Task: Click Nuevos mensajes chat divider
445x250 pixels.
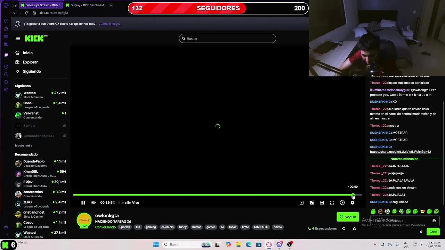Action: coord(404,159)
